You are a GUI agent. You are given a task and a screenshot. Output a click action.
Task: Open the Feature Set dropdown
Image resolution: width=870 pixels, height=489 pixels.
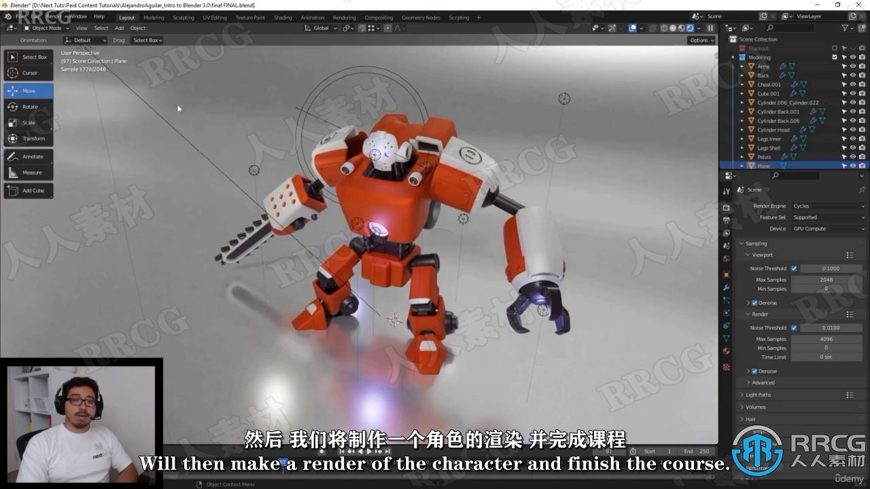point(829,217)
